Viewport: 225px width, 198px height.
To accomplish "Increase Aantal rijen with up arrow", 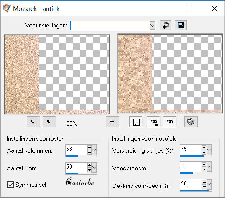I will click(x=89, y=166).
